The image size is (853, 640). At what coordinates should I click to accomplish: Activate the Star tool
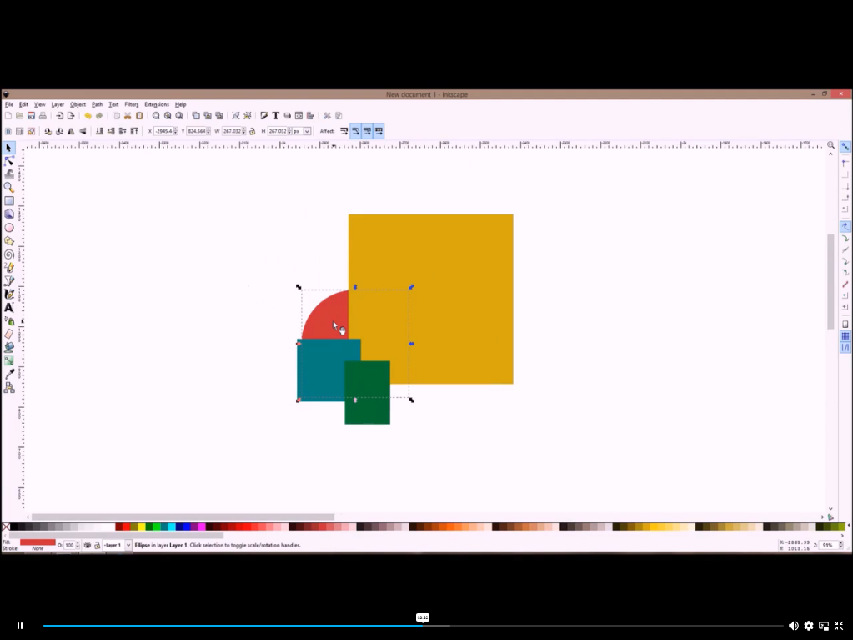(x=8, y=239)
